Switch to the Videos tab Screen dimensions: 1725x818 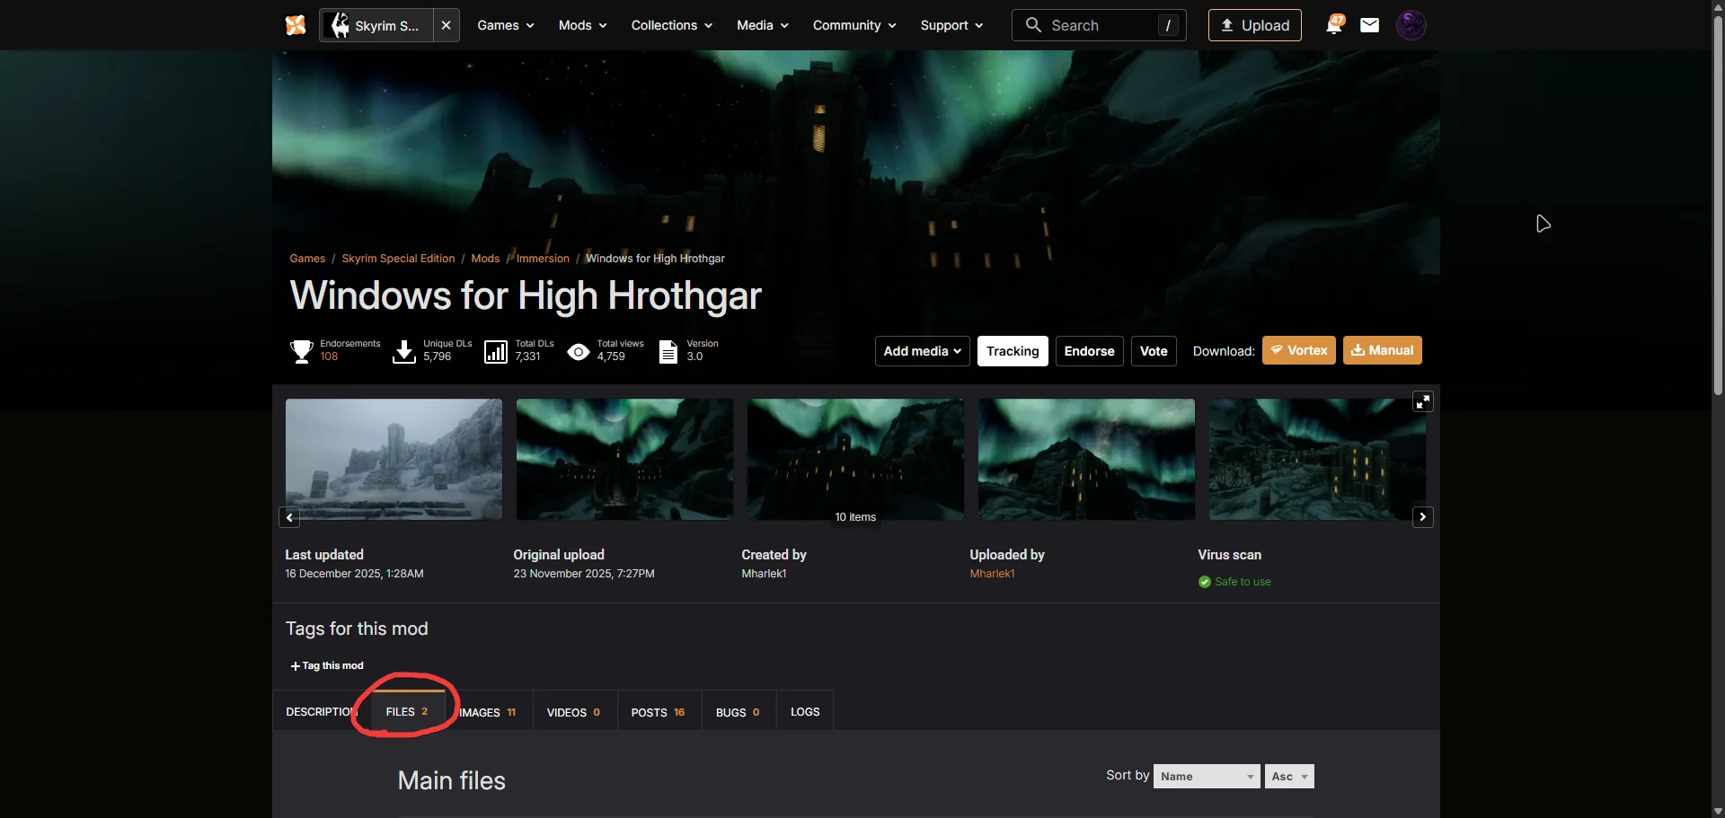574,712
